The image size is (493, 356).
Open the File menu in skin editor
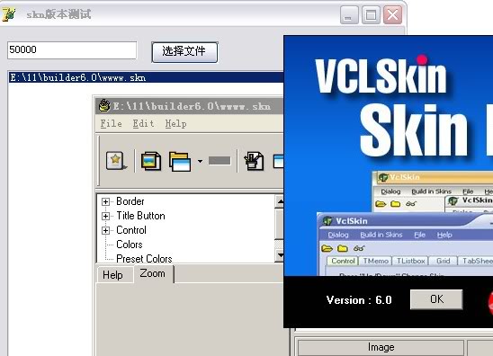pyautogui.click(x=111, y=123)
